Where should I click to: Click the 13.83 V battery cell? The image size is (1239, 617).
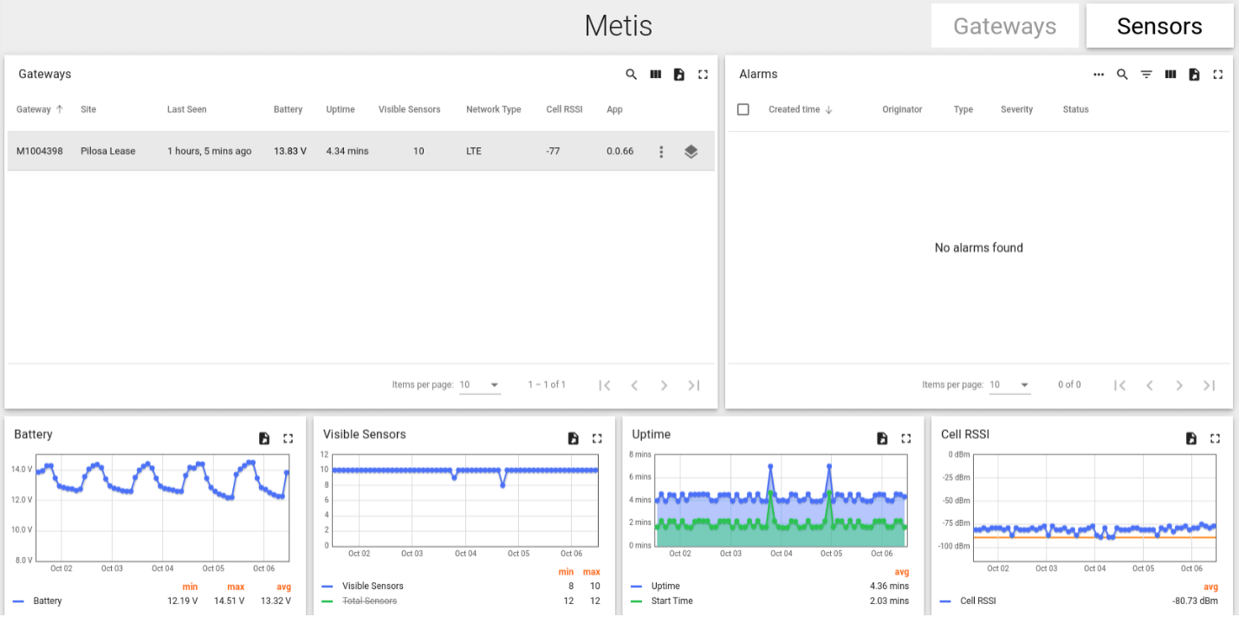(290, 152)
